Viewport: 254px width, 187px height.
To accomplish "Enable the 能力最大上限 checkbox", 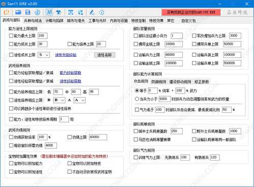I will [11, 36].
